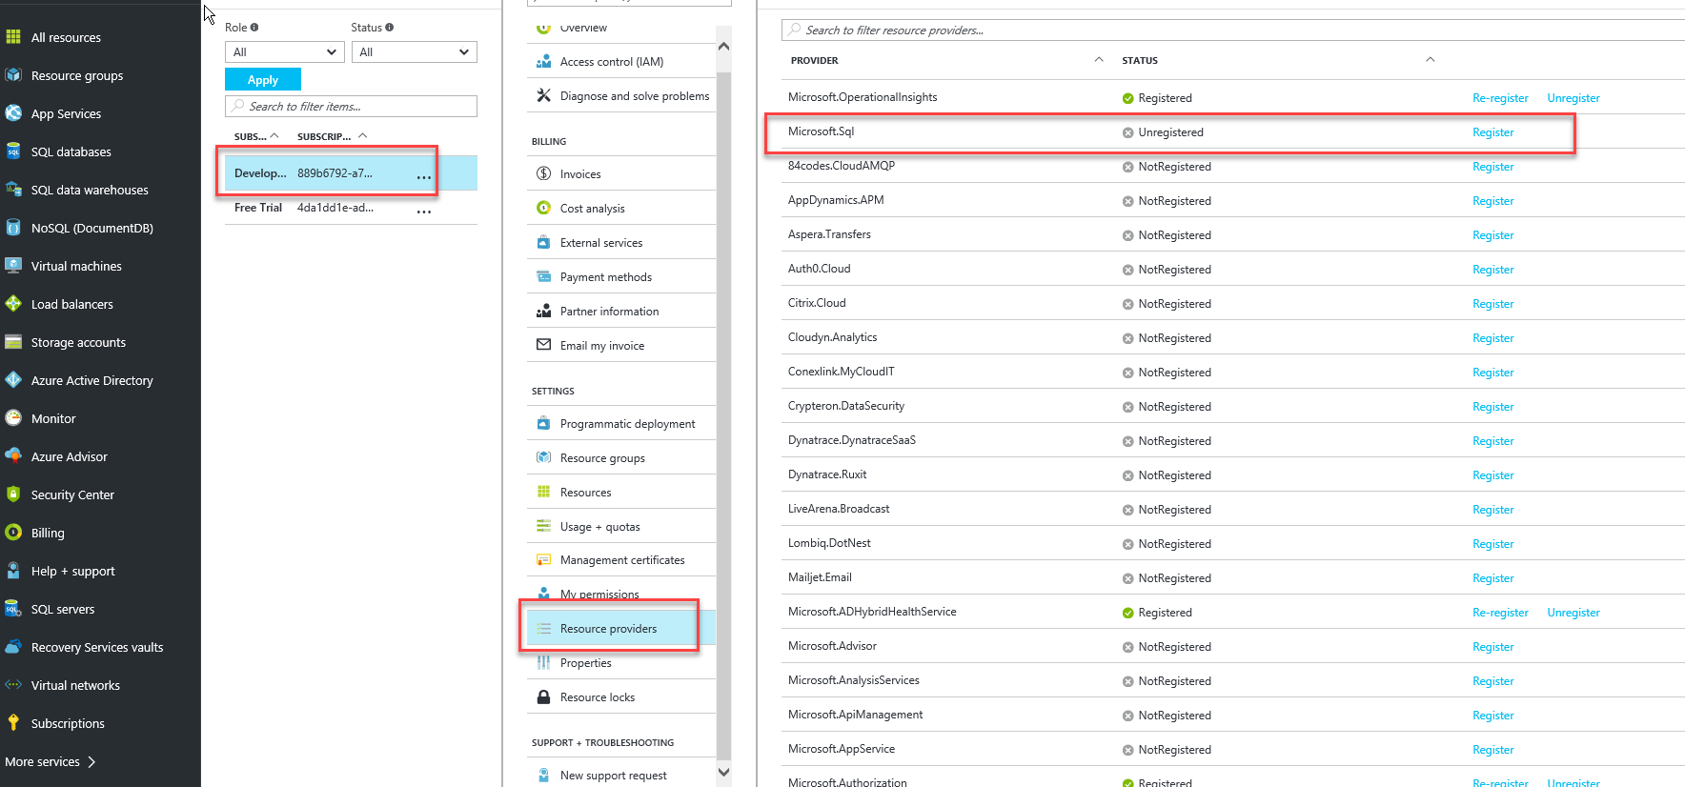Click the Virtual networks arrows icon
Image resolution: width=1685 pixels, height=787 pixels.
[x=13, y=685]
